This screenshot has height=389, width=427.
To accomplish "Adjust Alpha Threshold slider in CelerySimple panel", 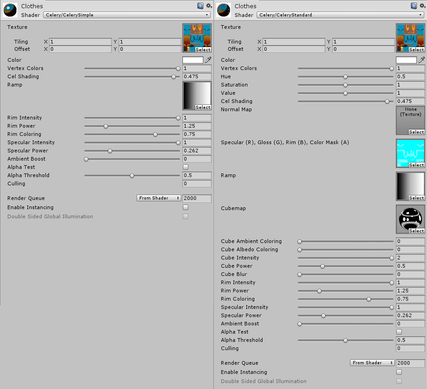I will point(132,176).
